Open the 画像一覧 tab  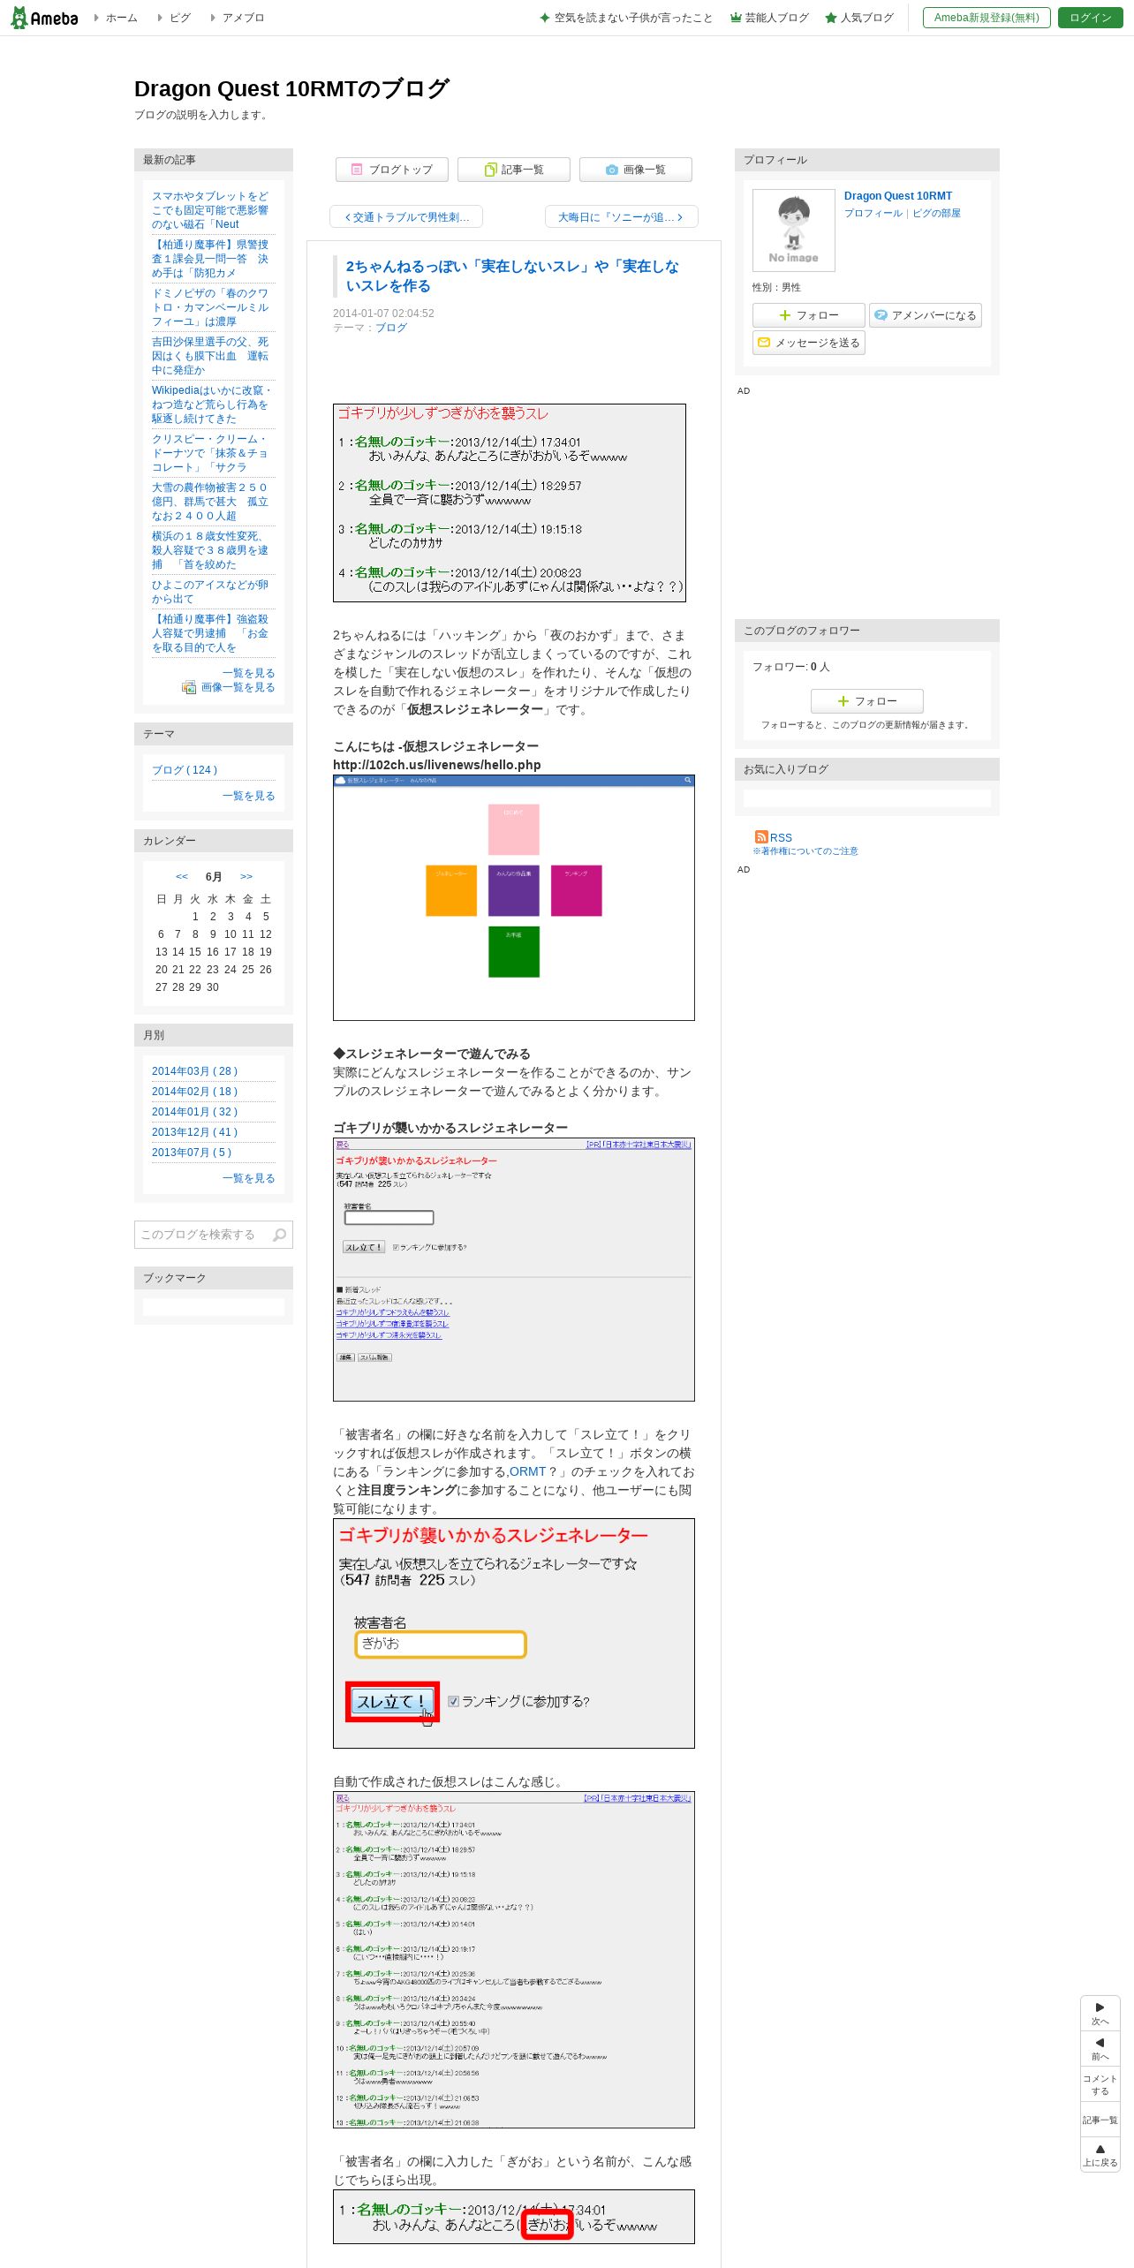click(x=636, y=170)
